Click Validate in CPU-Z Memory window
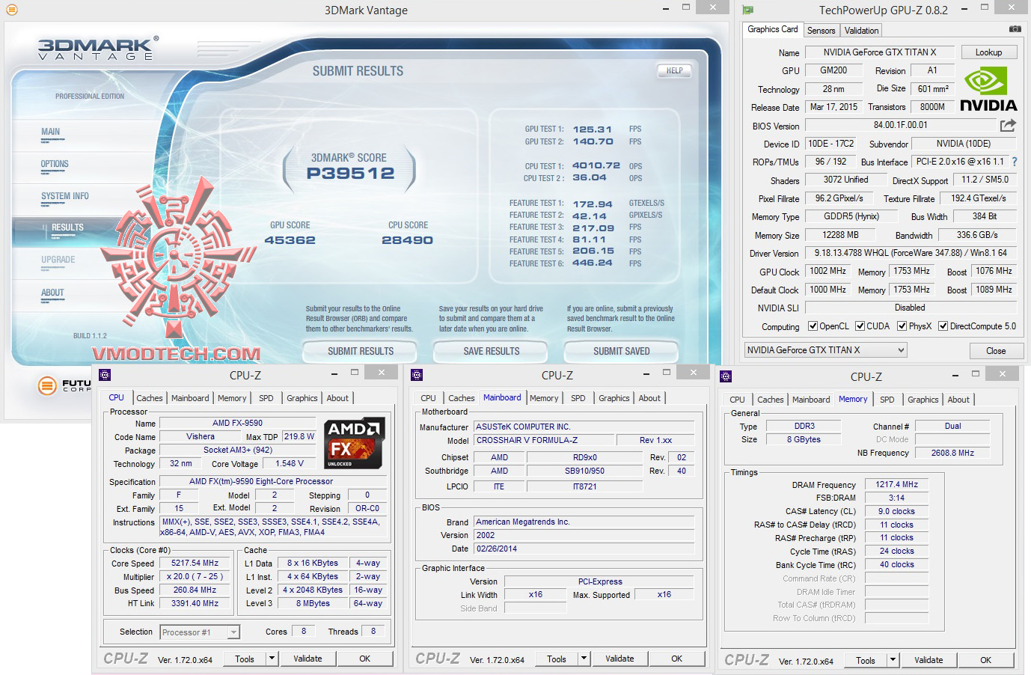1031x675 pixels. coord(928,660)
